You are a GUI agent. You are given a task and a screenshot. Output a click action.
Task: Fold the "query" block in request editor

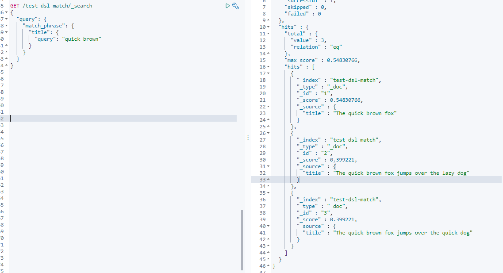point(7,19)
